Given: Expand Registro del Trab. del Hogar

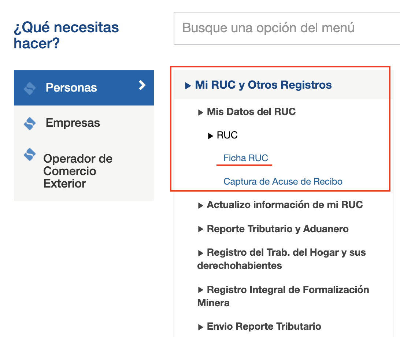Looking at the screenshot, I should (x=282, y=259).
